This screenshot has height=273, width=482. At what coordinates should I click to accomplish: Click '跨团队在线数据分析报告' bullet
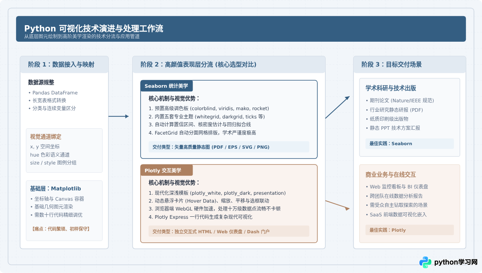tap(394, 196)
